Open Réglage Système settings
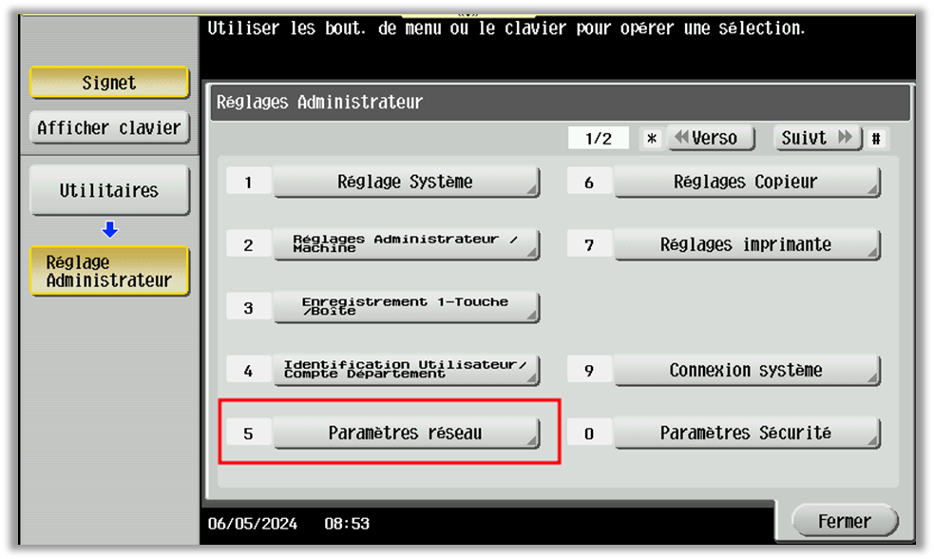Screen dimensions: 934x559 (x=407, y=182)
